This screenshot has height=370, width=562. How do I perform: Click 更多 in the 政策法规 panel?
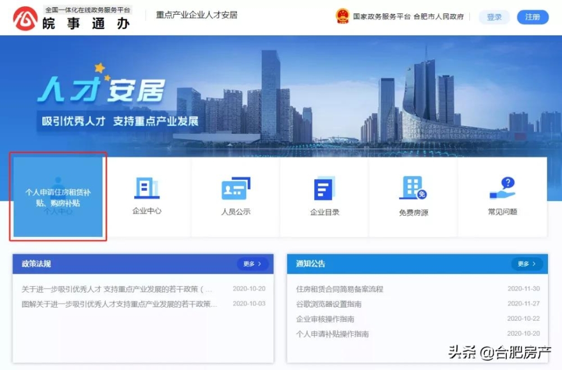coord(252,264)
